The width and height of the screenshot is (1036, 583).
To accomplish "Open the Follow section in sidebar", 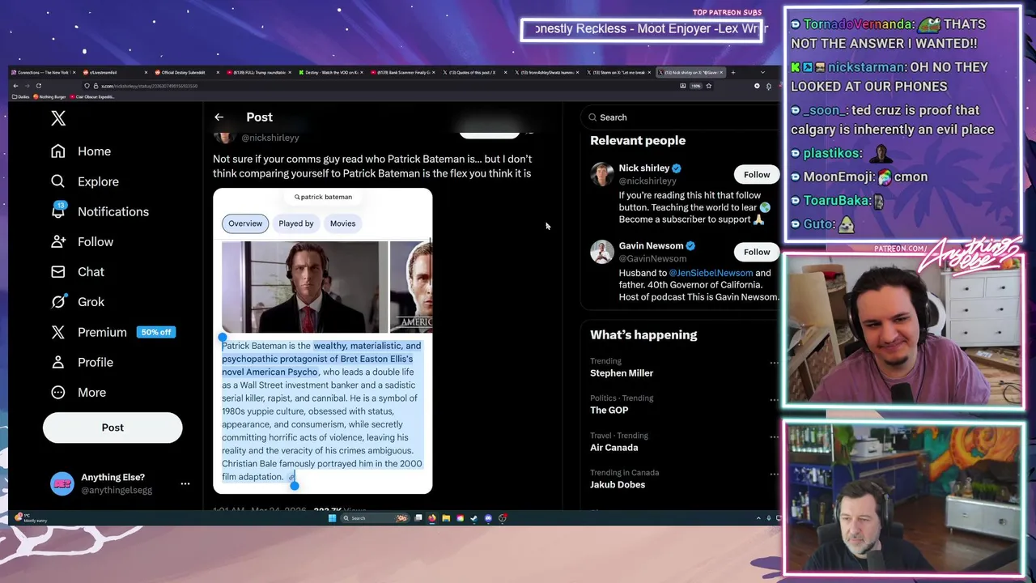I will (82, 241).
